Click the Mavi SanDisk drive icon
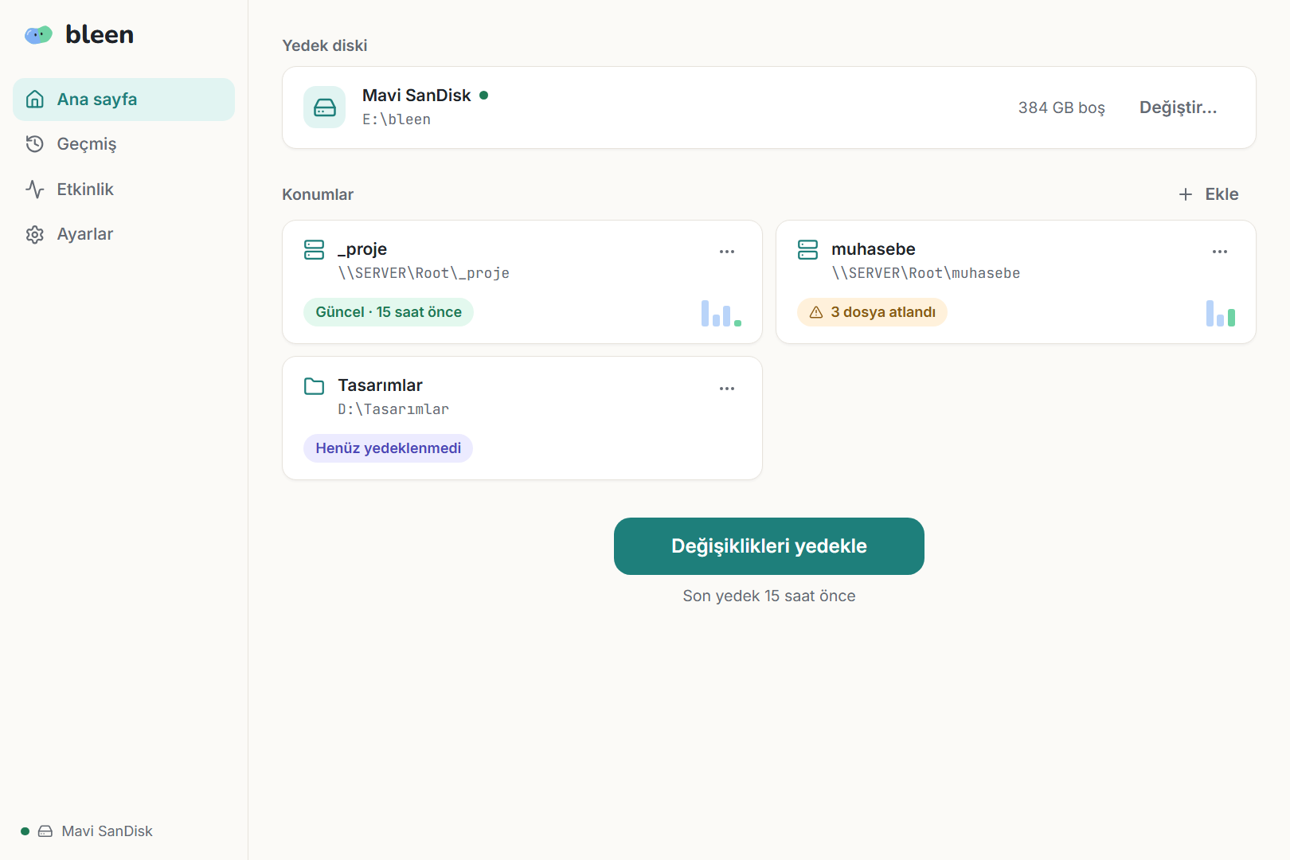This screenshot has height=860, width=1290. 325,107
